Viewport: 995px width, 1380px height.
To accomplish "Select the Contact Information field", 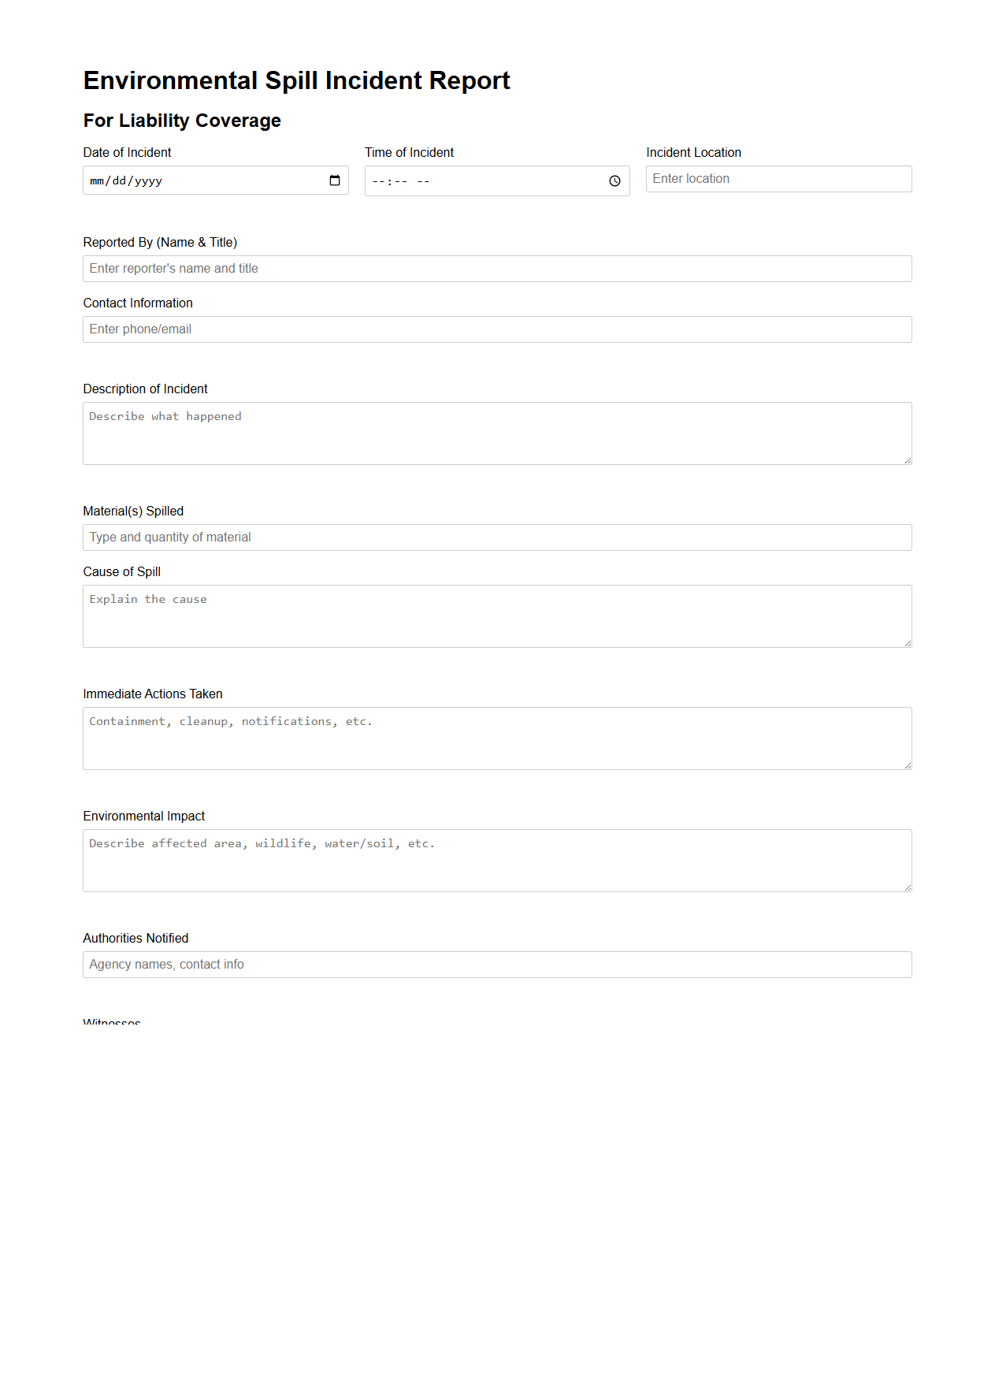I will pyautogui.click(x=497, y=329).
